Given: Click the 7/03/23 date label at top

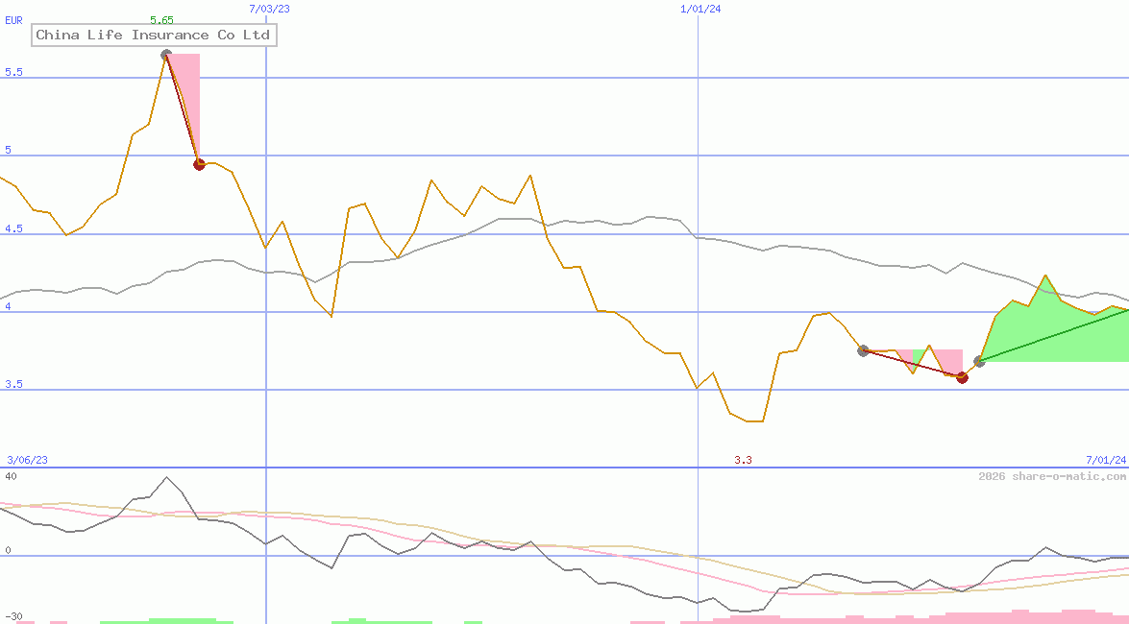Looking at the screenshot, I should coord(269,9).
